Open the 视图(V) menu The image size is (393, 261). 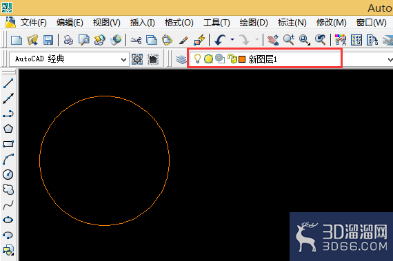tap(106, 23)
